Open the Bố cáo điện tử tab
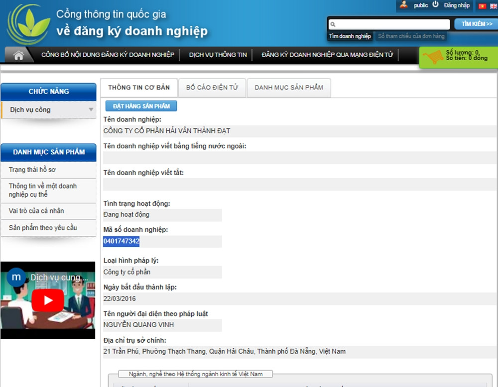The image size is (498, 387). tap(212, 88)
